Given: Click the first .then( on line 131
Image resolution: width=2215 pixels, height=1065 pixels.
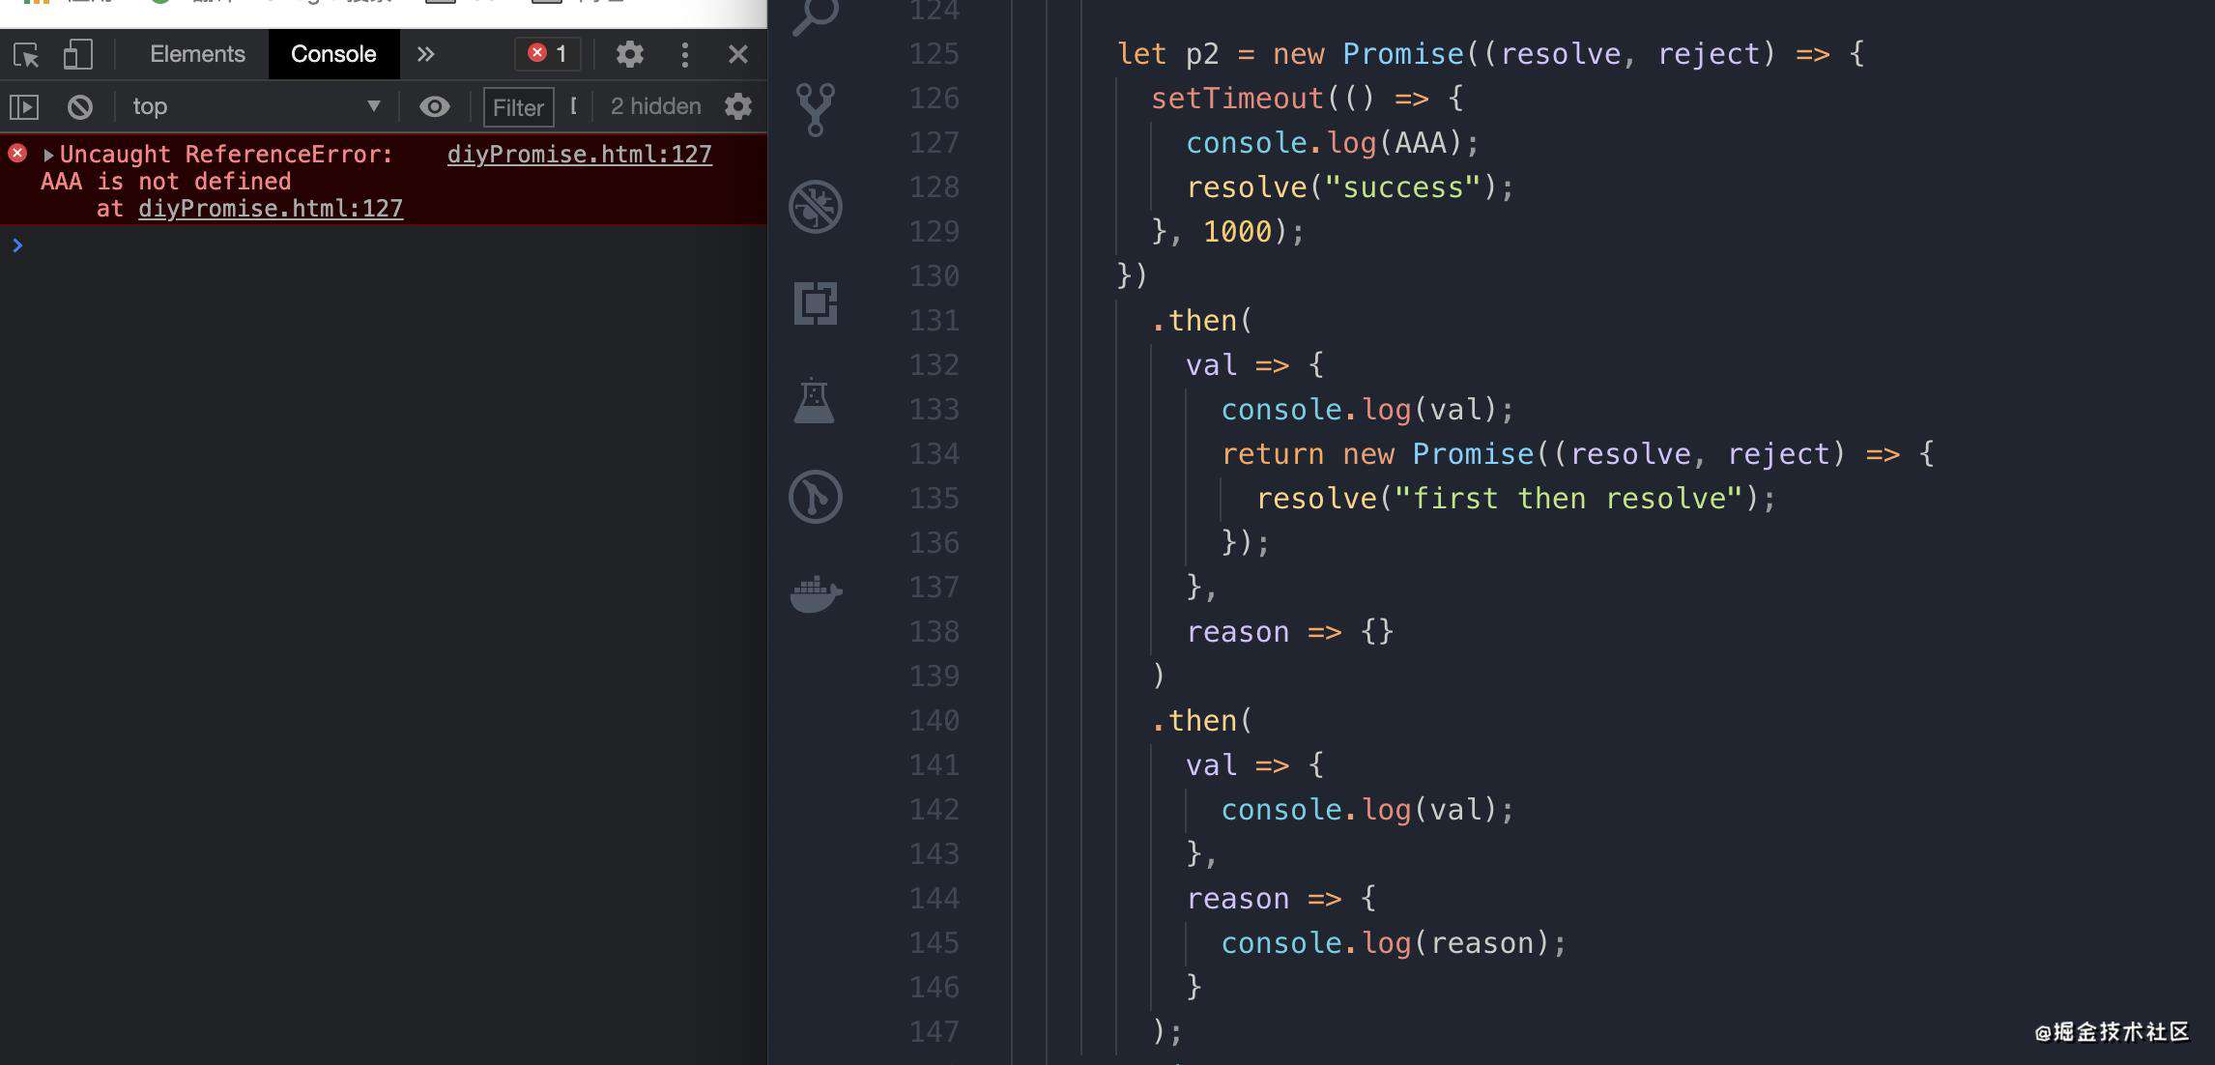Looking at the screenshot, I should pos(1201,320).
